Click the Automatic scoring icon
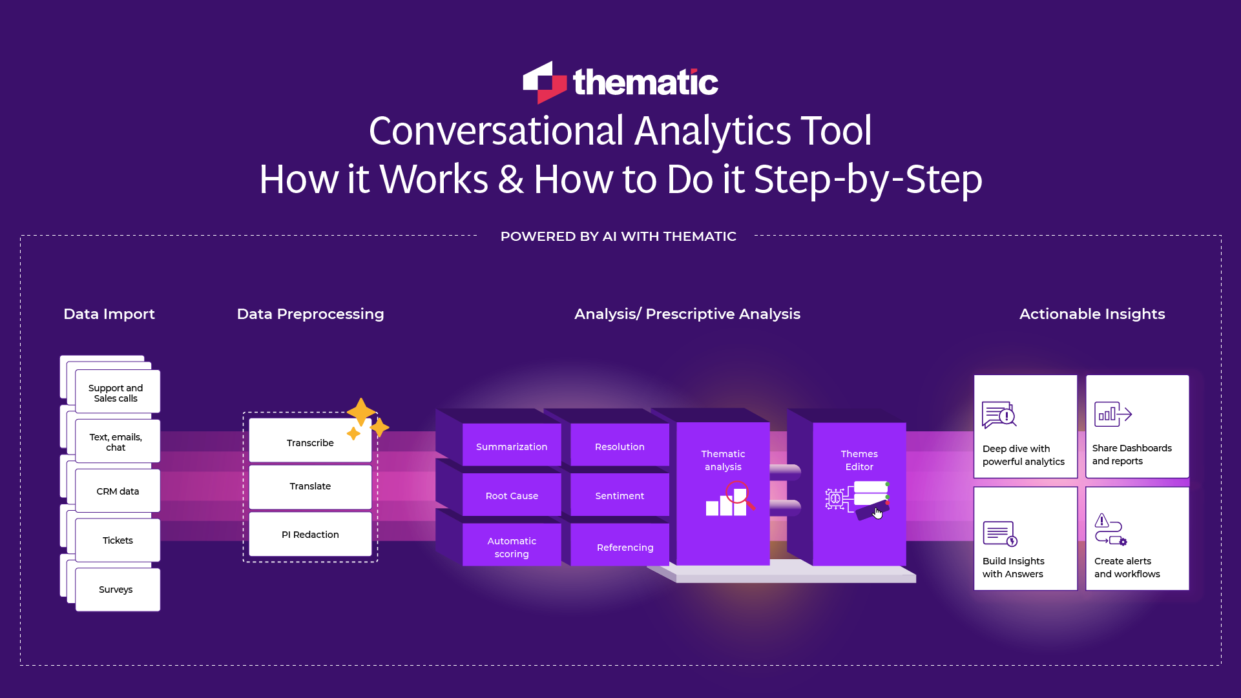 point(510,547)
